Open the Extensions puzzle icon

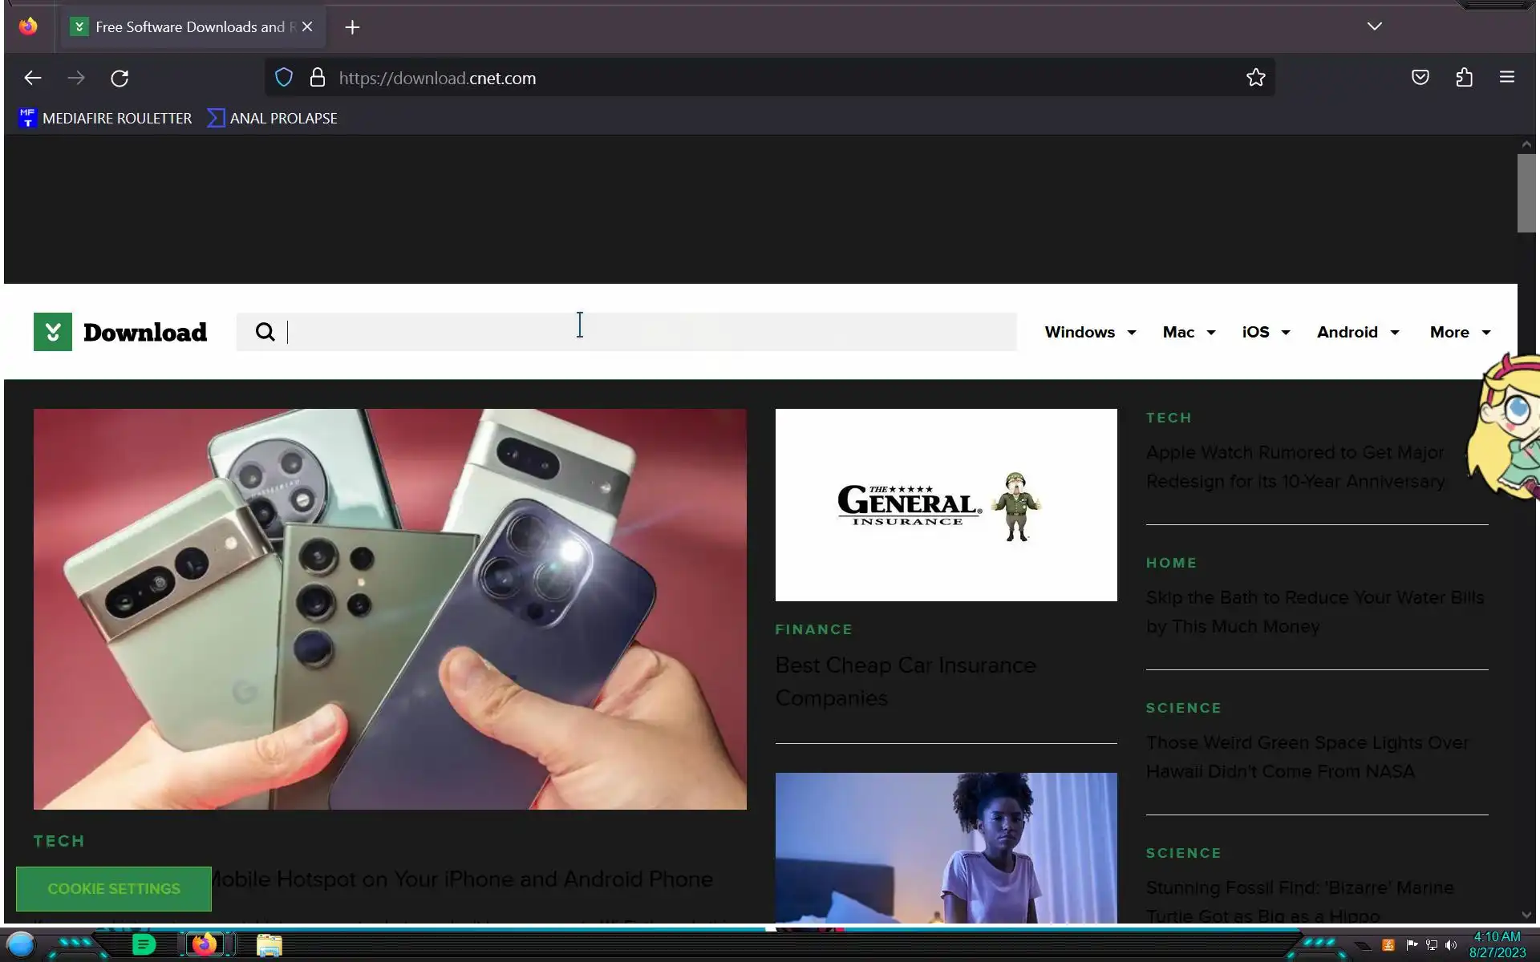click(x=1464, y=78)
